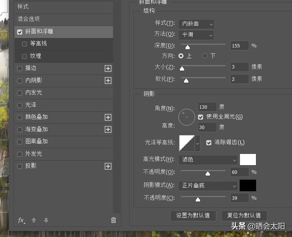Screen dimensions: 292x237
Task: Enable the 外发光 checkbox
Action: (x=20, y=154)
